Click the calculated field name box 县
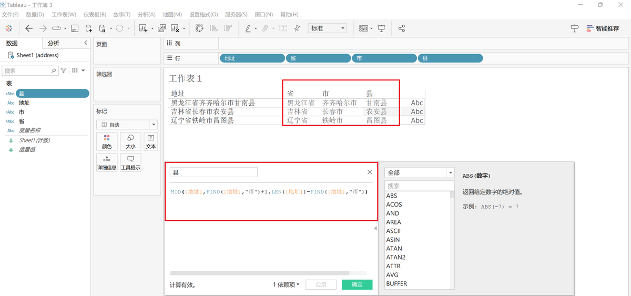 [213, 172]
